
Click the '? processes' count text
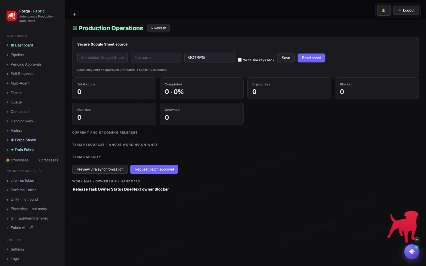[x=48, y=160]
